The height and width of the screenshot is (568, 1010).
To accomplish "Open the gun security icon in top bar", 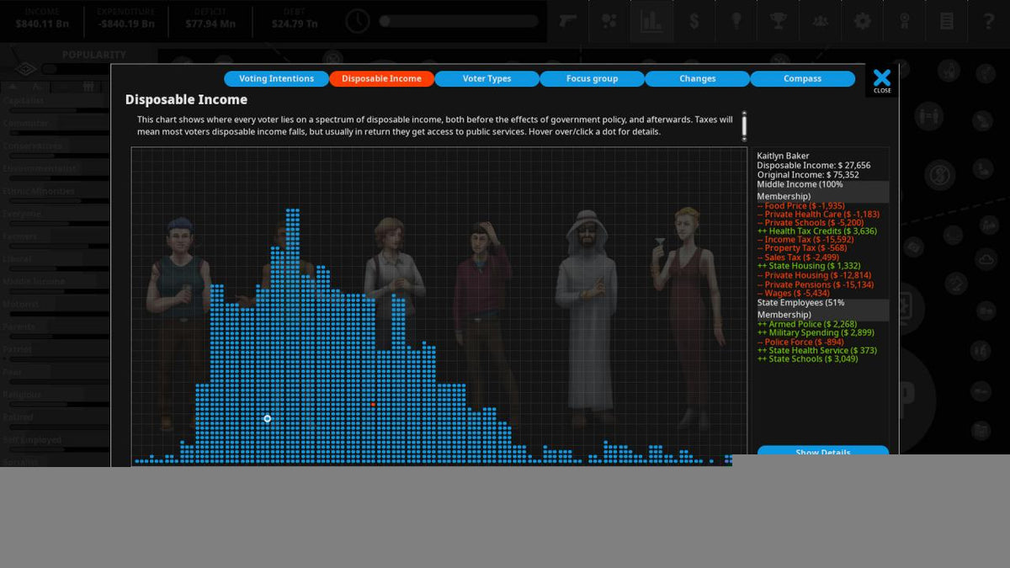I will [566, 21].
